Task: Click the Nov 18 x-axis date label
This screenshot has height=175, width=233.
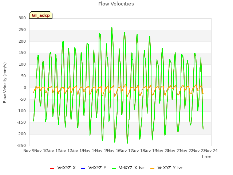Action: tap(138, 151)
